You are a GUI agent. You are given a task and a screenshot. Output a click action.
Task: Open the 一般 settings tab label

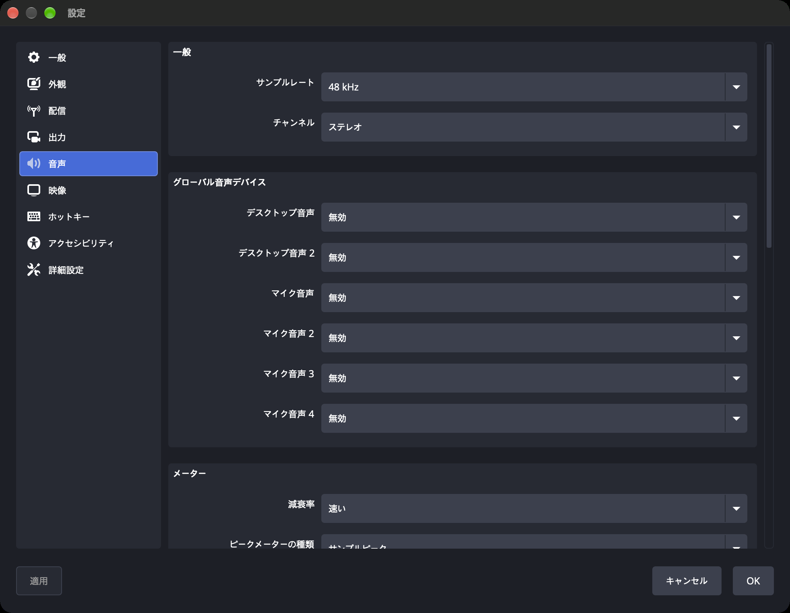point(57,58)
